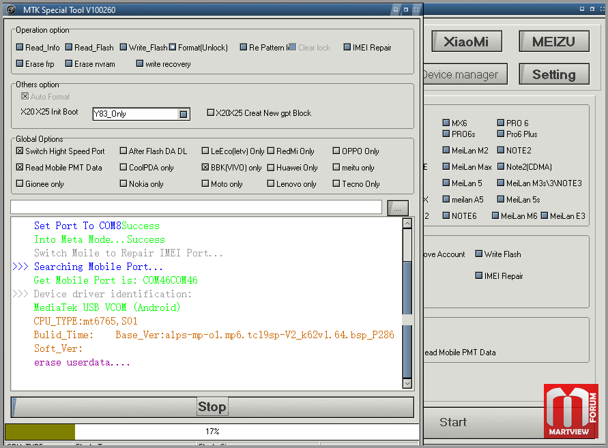Viewport: 608px width, 448px height.
Task: Open the Y83_Only Init Boot dropdown
Action: 184,114
